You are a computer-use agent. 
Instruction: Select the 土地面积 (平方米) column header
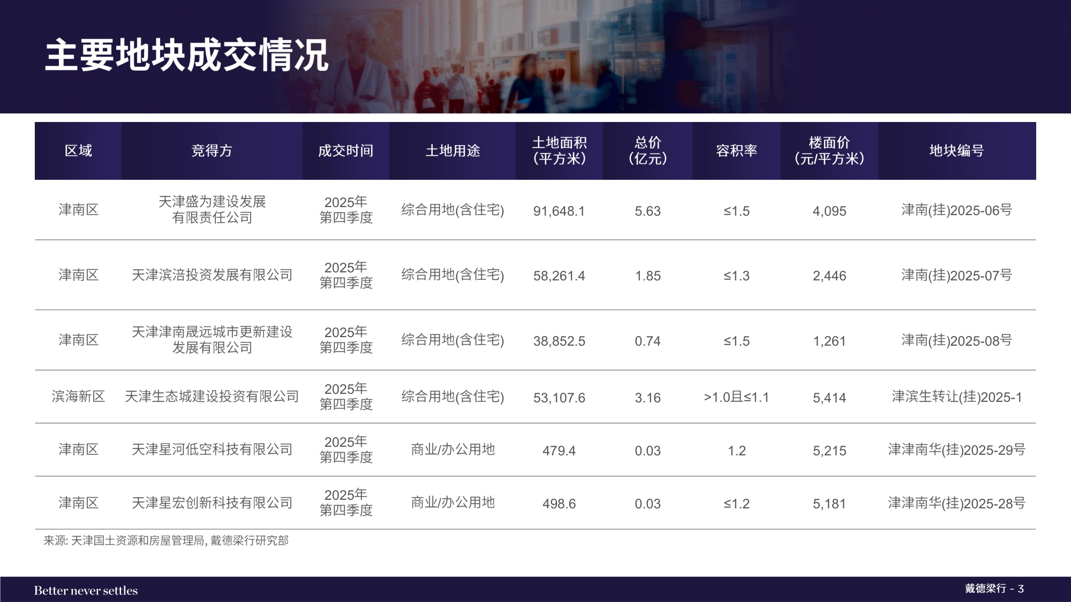[x=559, y=151]
